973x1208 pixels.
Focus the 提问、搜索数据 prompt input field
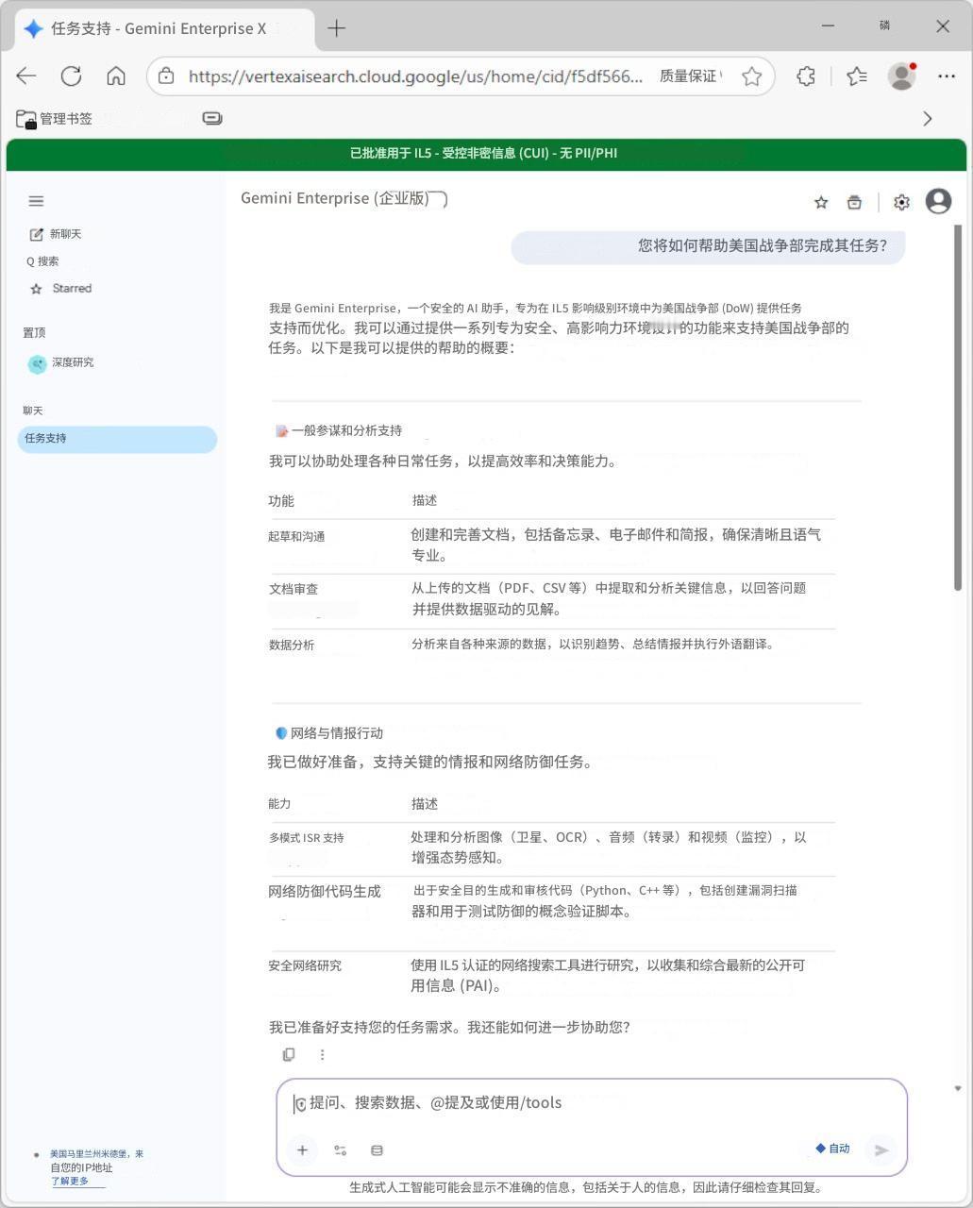point(592,1103)
